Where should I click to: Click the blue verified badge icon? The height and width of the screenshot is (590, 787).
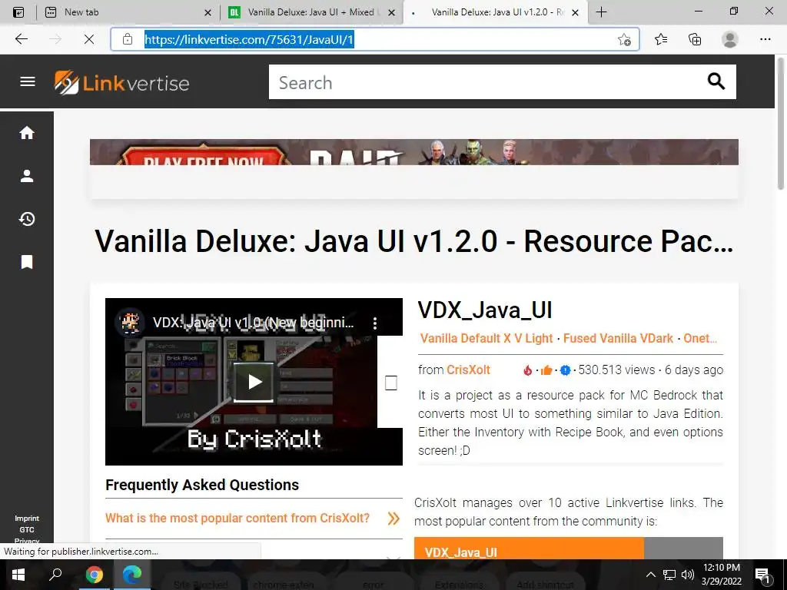tap(566, 370)
